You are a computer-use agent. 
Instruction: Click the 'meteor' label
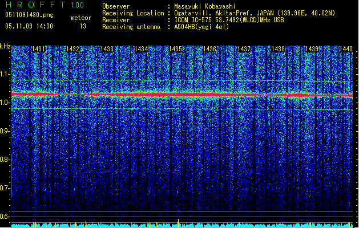[81, 18]
